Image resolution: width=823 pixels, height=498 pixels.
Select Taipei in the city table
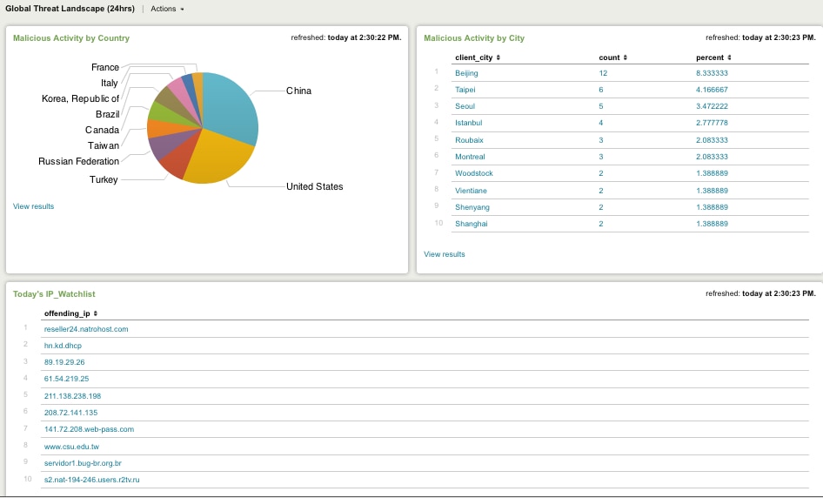pyautogui.click(x=465, y=90)
